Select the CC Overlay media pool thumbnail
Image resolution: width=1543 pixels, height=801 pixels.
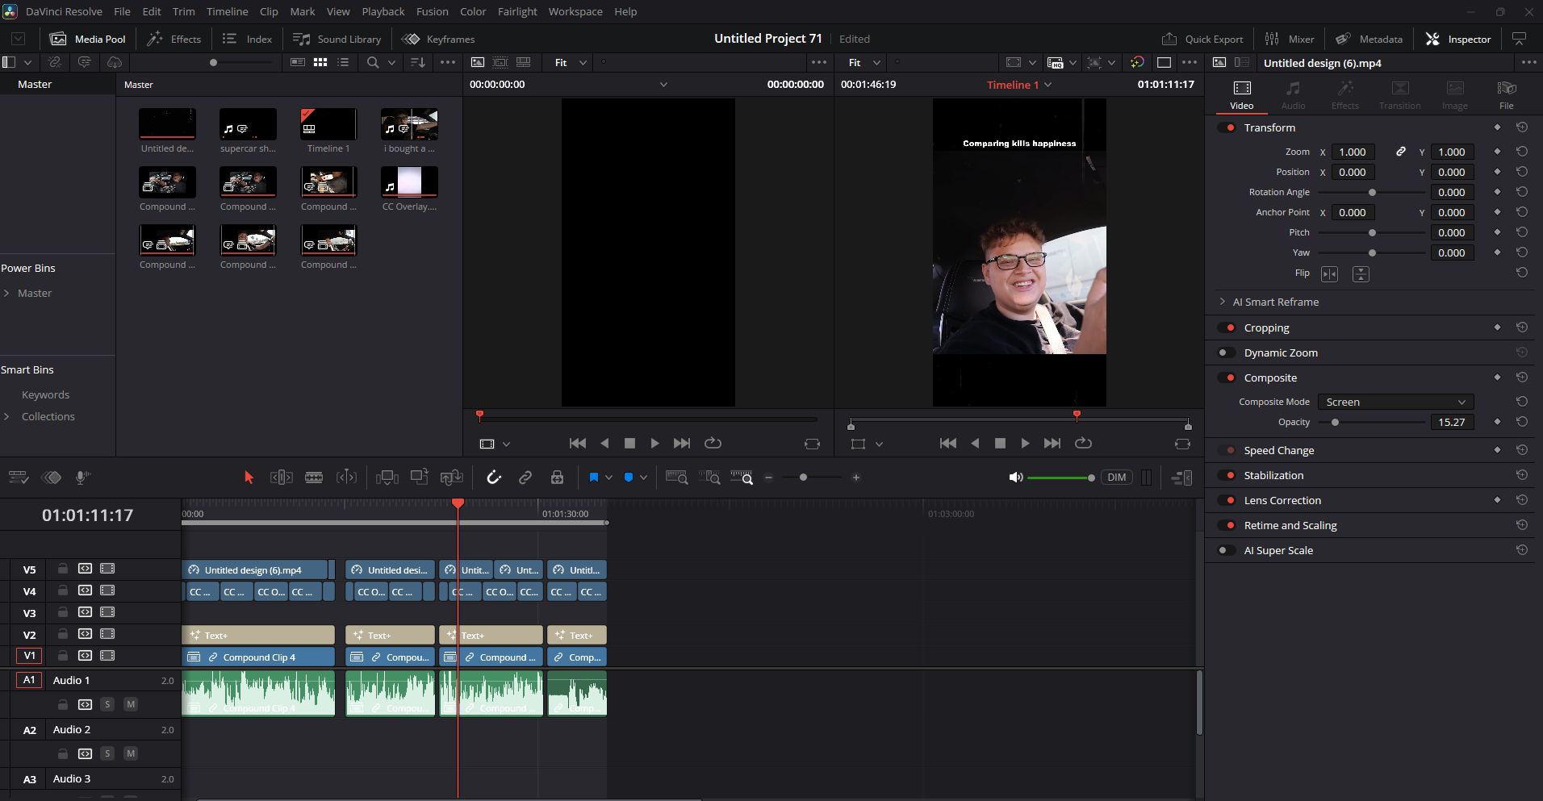pyautogui.click(x=409, y=181)
